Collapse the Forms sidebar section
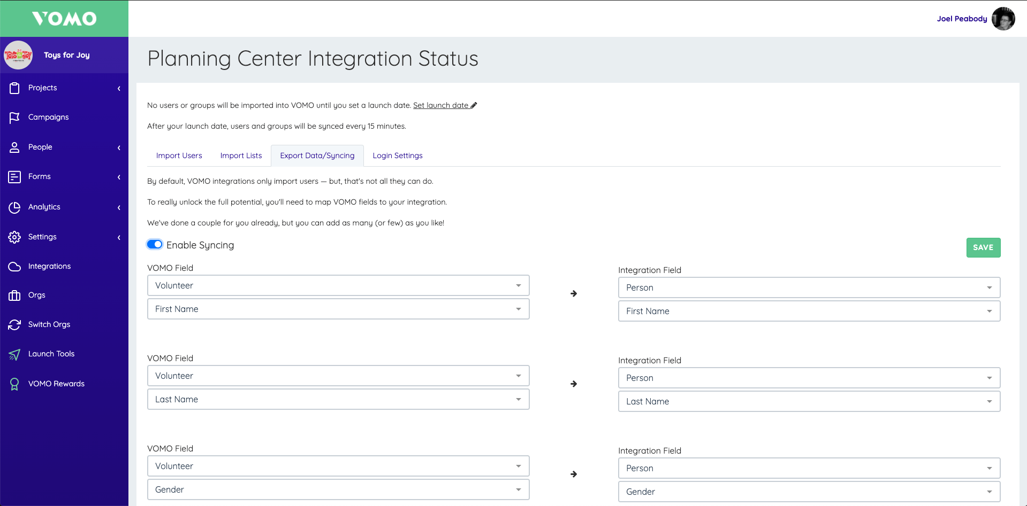Image resolution: width=1027 pixels, height=506 pixels. [x=119, y=177]
